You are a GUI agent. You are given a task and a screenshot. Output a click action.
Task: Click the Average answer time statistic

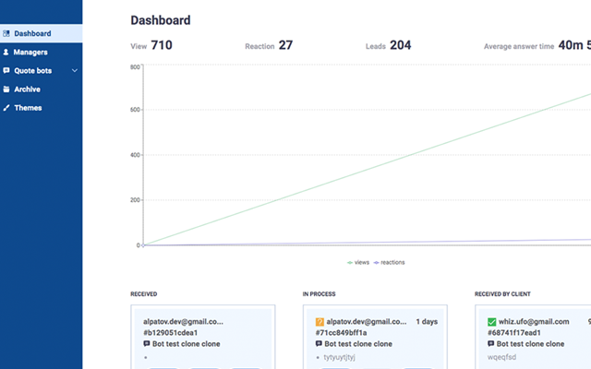coord(537,45)
